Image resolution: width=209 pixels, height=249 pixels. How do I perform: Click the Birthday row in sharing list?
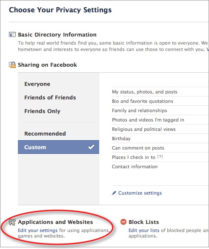(x=160, y=139)
